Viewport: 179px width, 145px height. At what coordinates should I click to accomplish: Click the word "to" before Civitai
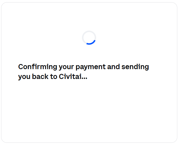[54, 77]
